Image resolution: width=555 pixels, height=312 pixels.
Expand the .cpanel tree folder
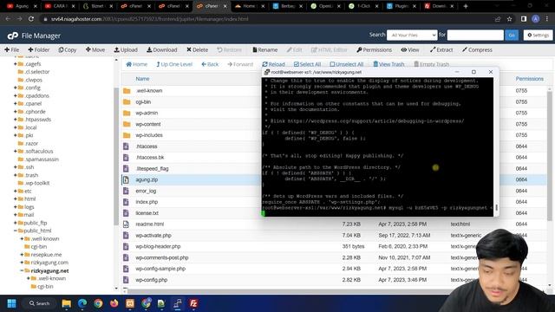pyautogui.click(x=16, y=104)
